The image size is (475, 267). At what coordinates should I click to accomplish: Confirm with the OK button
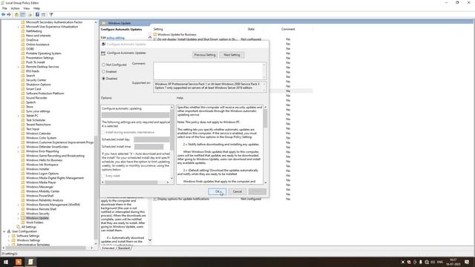[217, 191]
